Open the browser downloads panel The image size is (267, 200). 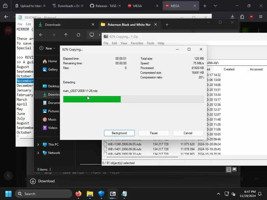point(232,17)
